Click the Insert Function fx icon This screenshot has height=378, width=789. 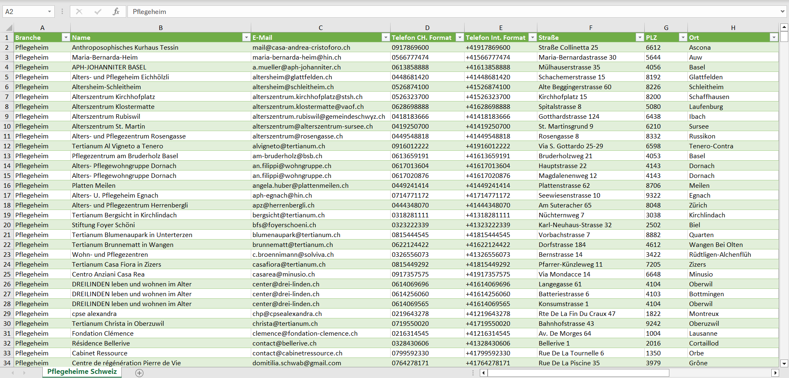(x=116, y=12)
